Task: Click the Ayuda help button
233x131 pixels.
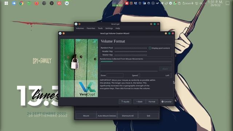Action: coord(125,102)
